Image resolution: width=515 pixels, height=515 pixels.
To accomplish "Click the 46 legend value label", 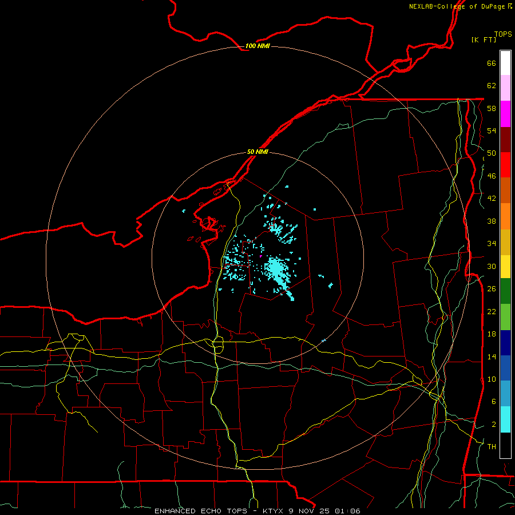I will pyautogui.click(x=492, y=176).
